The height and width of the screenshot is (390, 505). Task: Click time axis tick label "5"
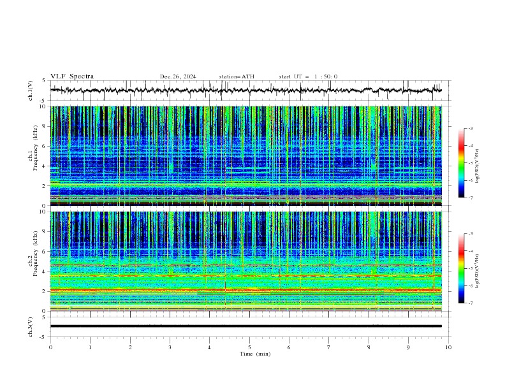click(249, 347)
